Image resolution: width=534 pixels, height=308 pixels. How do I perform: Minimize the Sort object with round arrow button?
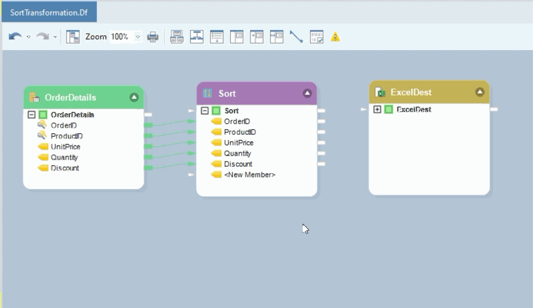(307, 93)
